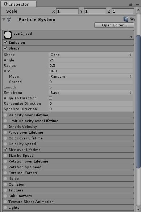Click the Arc property label
The width and height of the screenshot is (141, 212).
(x=7, y=71)
